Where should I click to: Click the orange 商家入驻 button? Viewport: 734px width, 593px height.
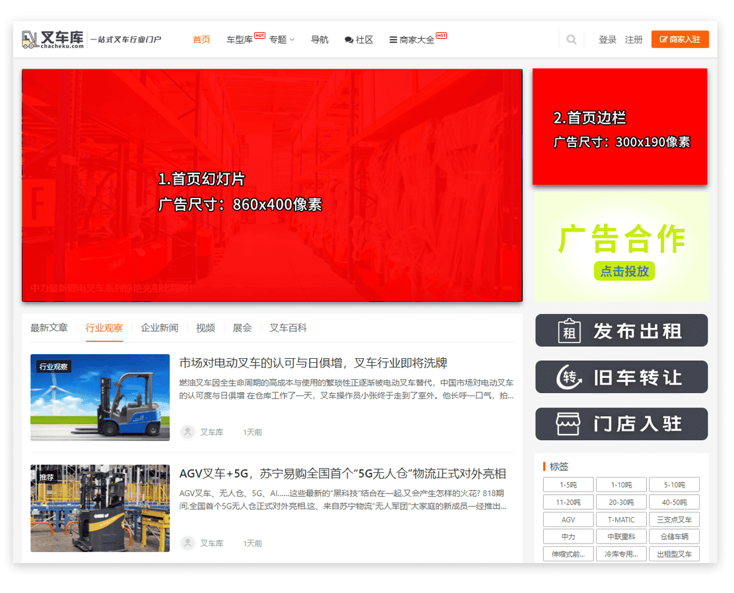[x=680, y=40]
